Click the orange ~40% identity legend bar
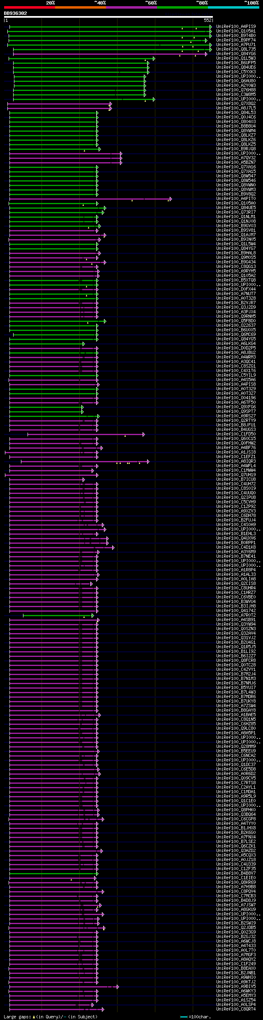This screenshot has width=263, height=1020. click(80, 7)
